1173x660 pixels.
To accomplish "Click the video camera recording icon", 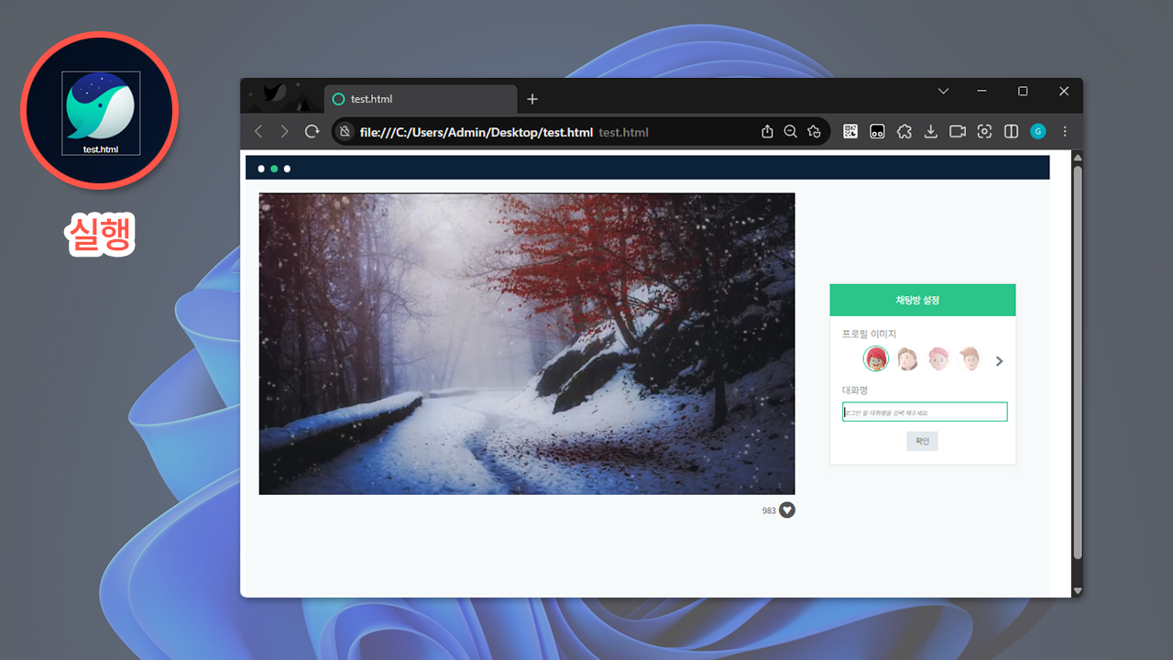I will pos(958,132).
